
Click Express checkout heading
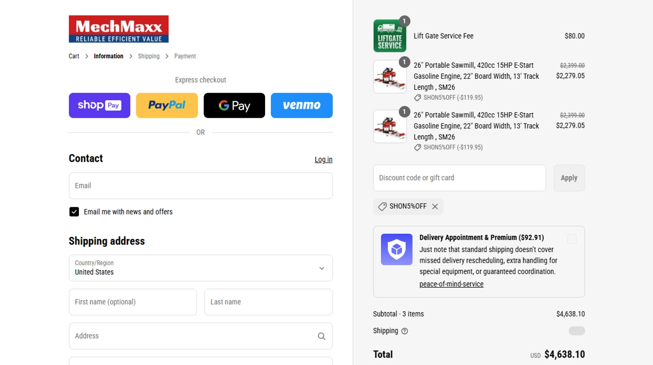click(201, 80)
